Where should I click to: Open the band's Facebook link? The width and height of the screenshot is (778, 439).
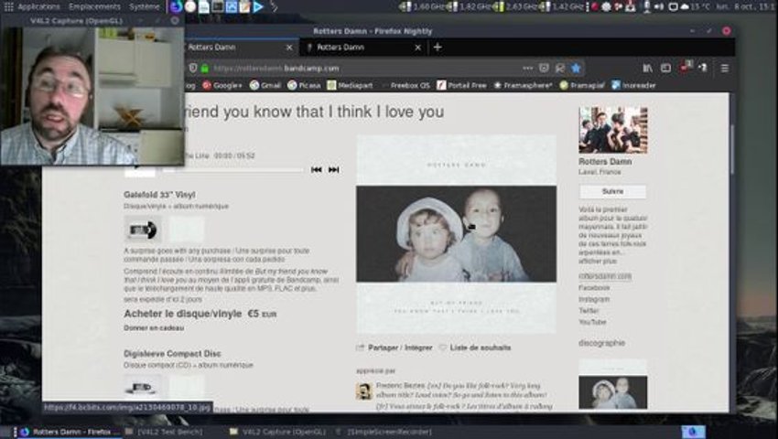[x=594, y=288]
